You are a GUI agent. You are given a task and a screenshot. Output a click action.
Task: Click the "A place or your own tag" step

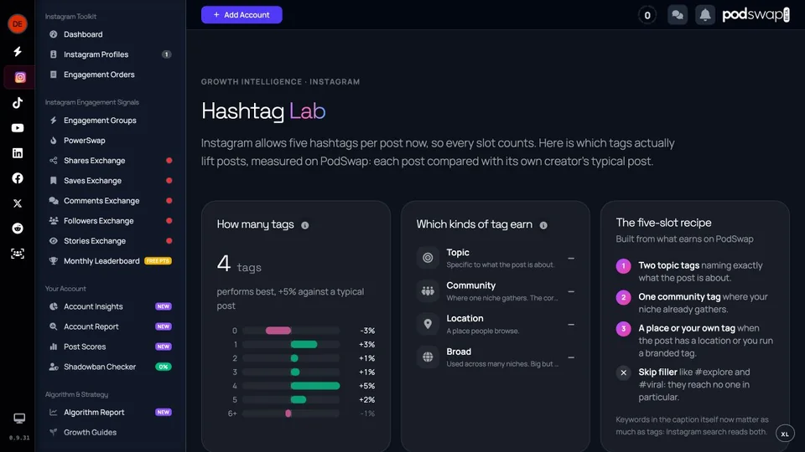696,341
